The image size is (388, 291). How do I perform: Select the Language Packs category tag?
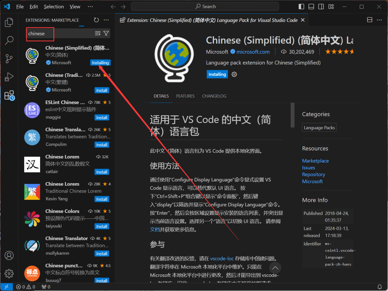tap(319, 128)
